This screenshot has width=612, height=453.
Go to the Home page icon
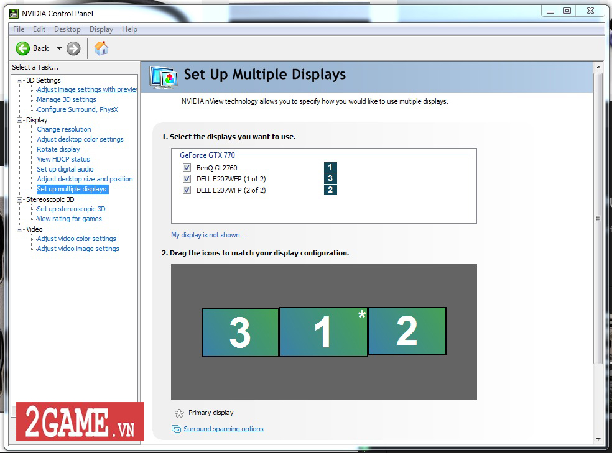point(101,48)
